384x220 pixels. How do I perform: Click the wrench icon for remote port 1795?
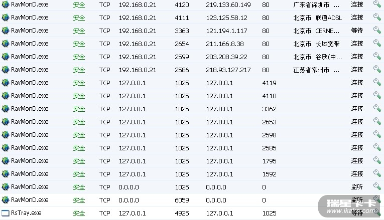click(x=377, y=160)
